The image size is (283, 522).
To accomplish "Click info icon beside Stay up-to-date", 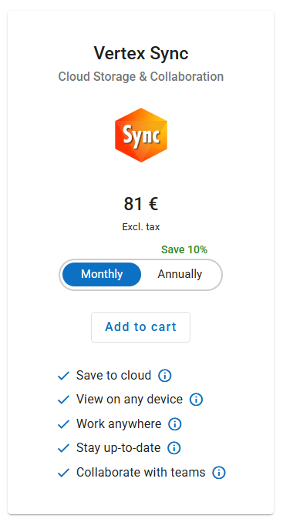I will tap(174, 448).
